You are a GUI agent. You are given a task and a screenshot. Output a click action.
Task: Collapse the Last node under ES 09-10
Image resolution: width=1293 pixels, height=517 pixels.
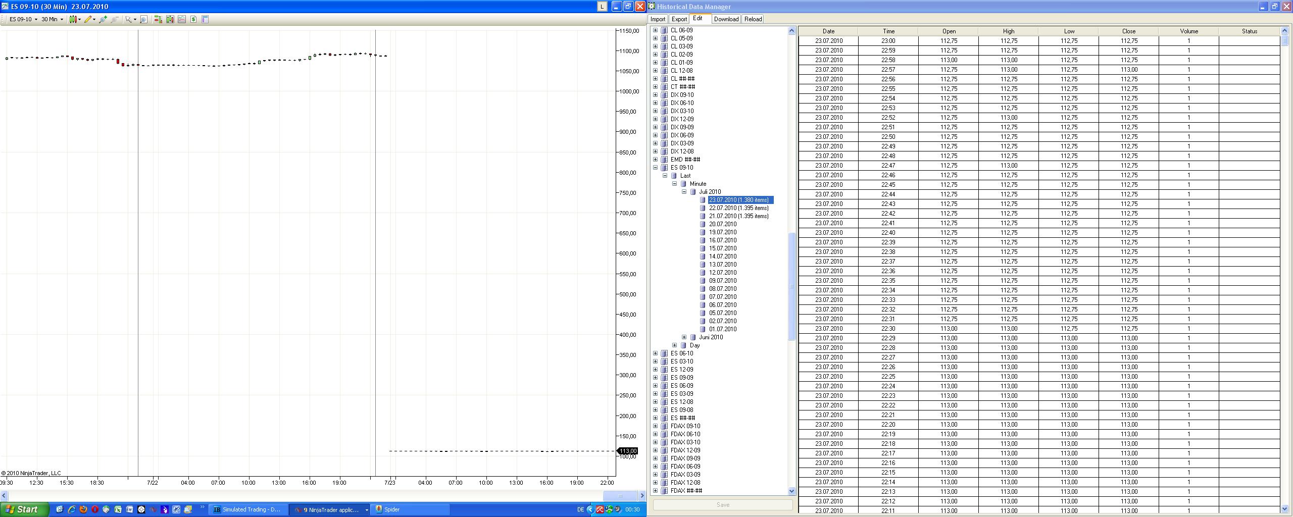[665, 176]
